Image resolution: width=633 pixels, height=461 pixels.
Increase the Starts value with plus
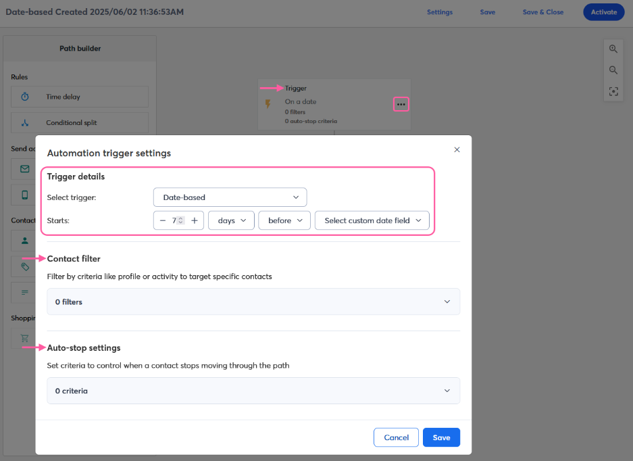pyautogui.click(x=195, y=220)
